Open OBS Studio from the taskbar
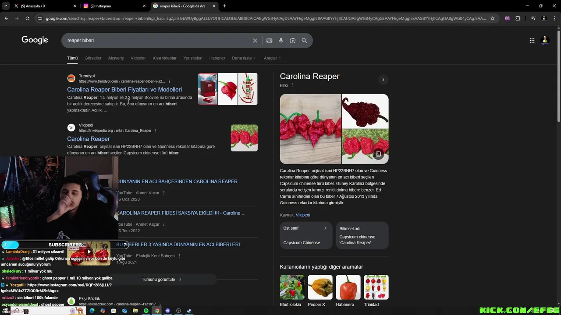The width and height of the screenshot is (561, 315). 178,311
